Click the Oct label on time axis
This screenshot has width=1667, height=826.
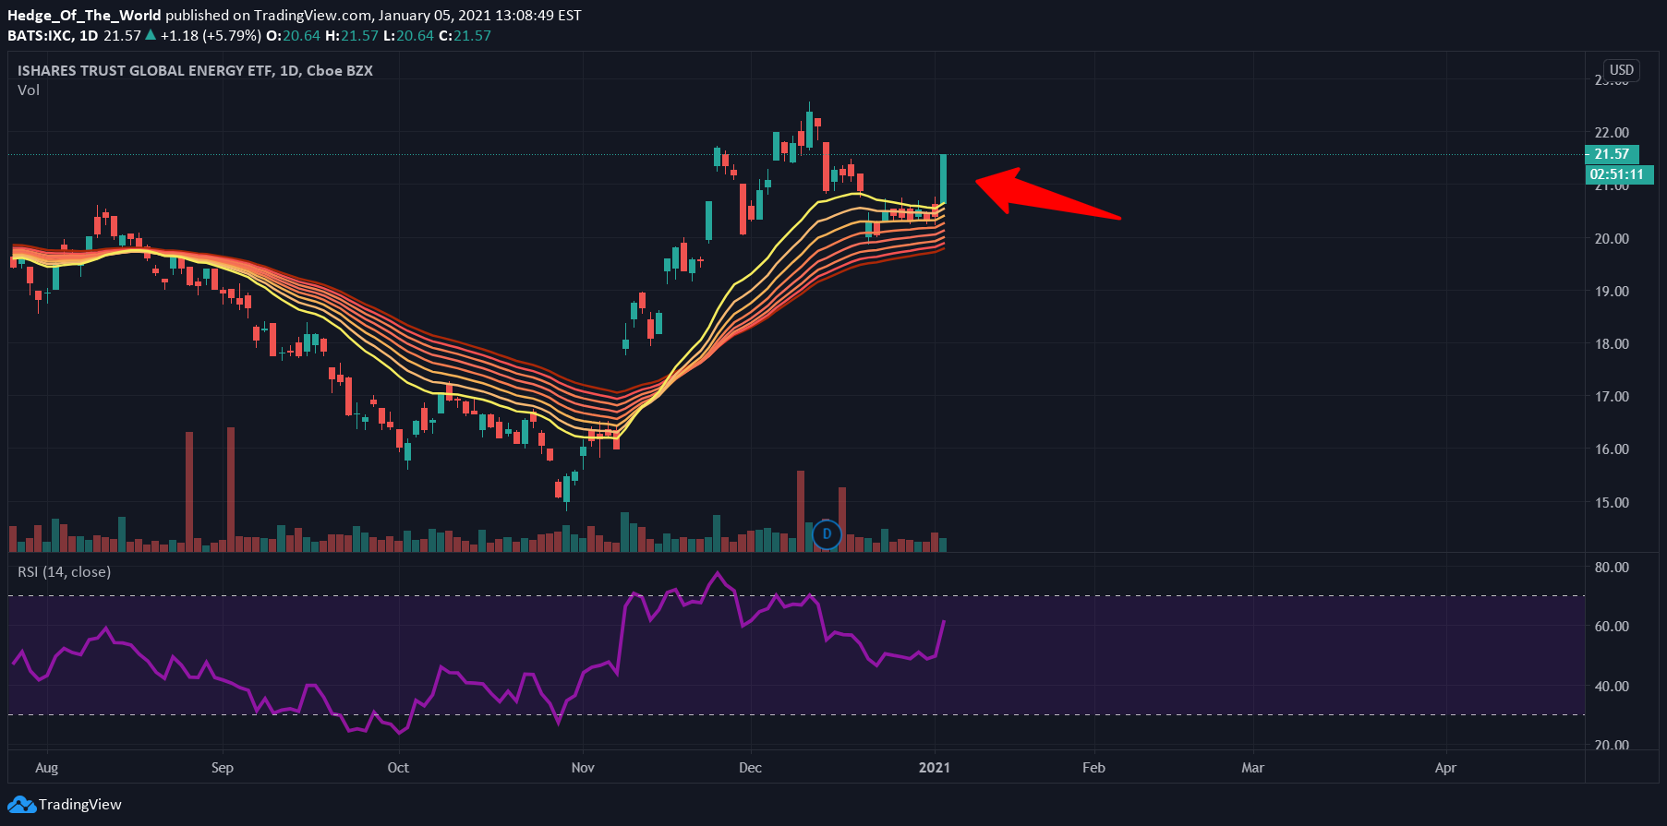pos(398,768)
